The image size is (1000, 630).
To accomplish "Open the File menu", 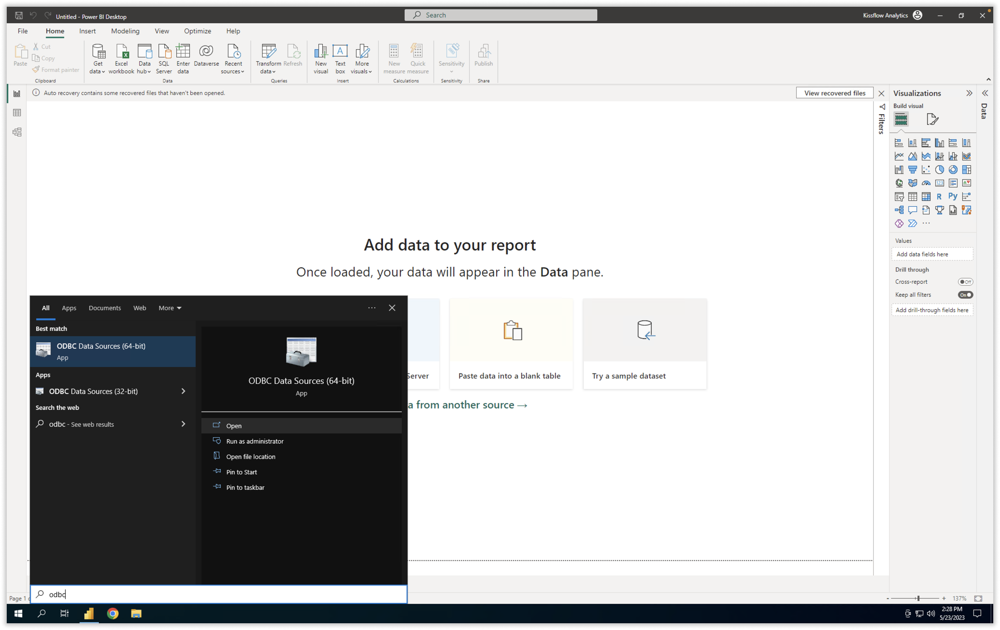I will tap(23, 31).
